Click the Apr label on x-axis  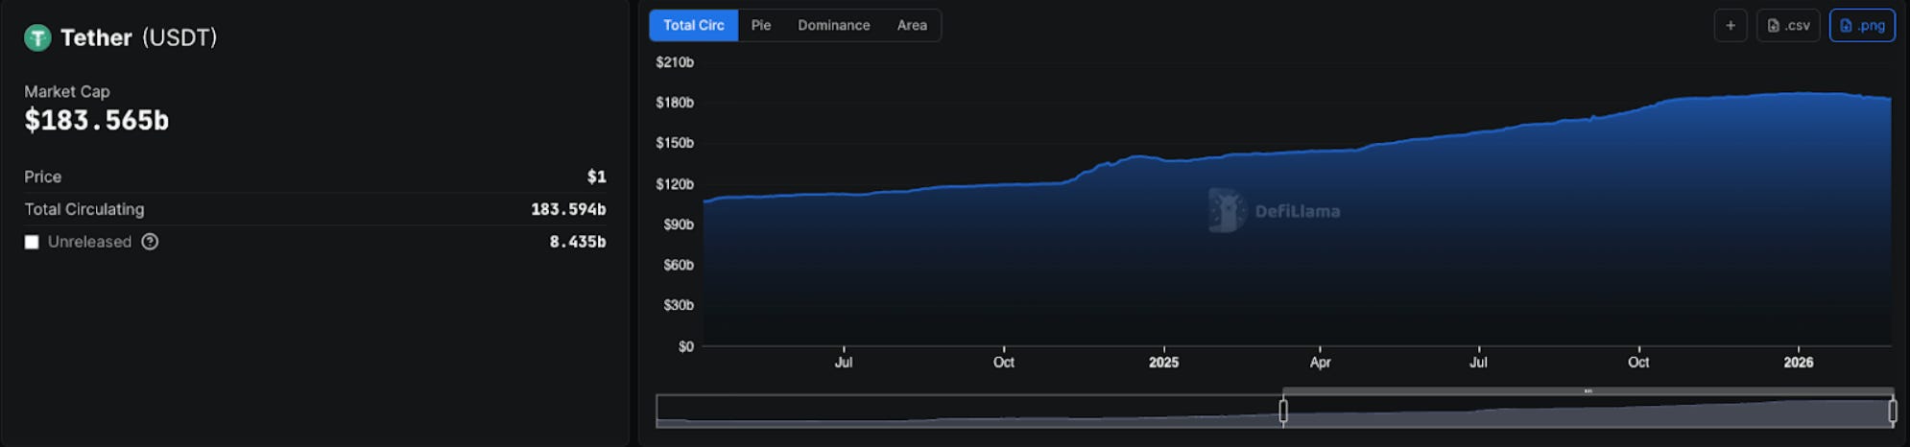(1321, 363)
